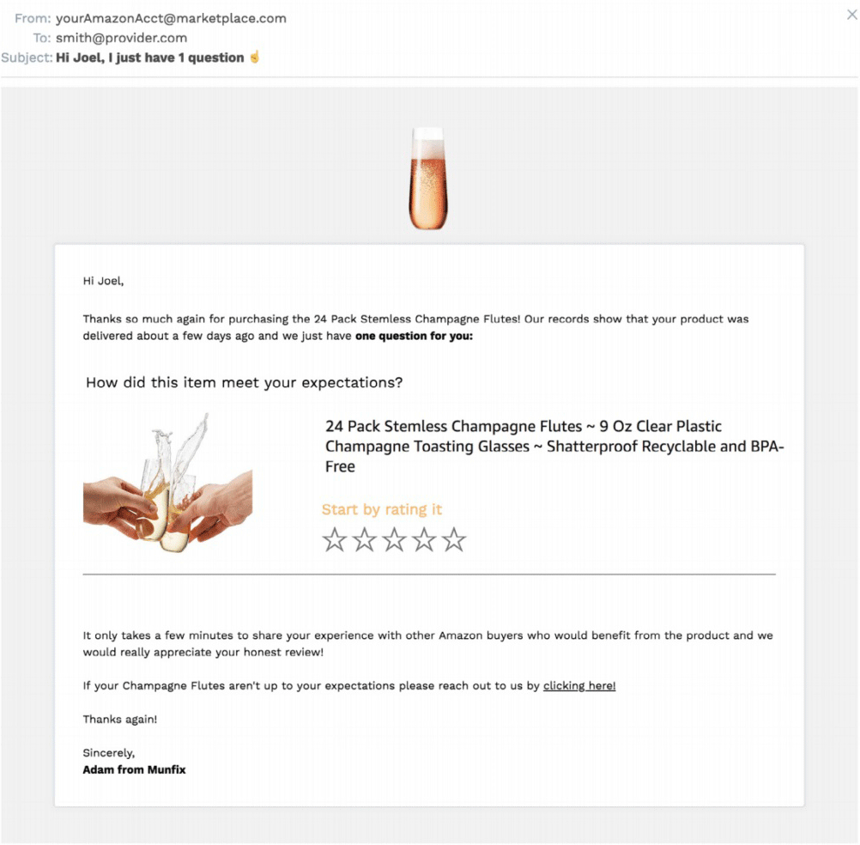Rate the flutes five stars
Image resolution: width=860 pixels, height=845 pixels.
453,540
